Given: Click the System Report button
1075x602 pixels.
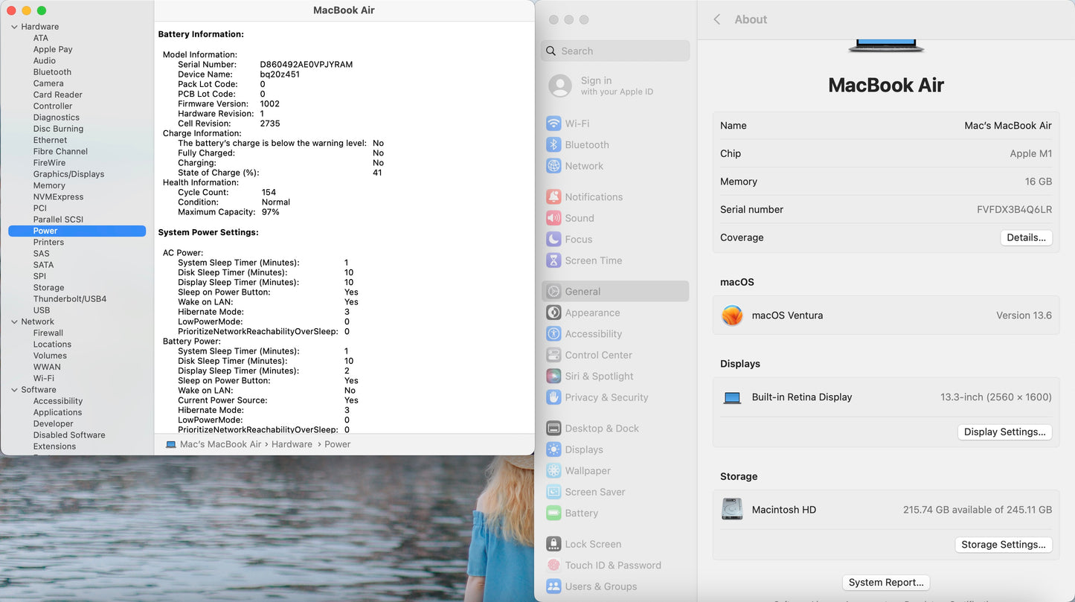Looking at the screenshot, I should point(886,583).
